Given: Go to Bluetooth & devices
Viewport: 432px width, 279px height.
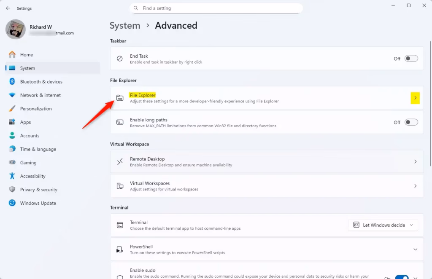Looking at the screenshot, I should point(52,81).
